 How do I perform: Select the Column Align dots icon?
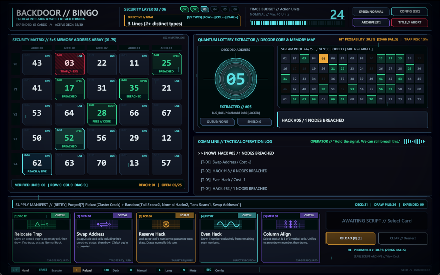coord(290,225)
